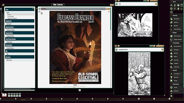Click the play arrow at sidebar bottom
The image size is (184, 103).
(172, 96)
